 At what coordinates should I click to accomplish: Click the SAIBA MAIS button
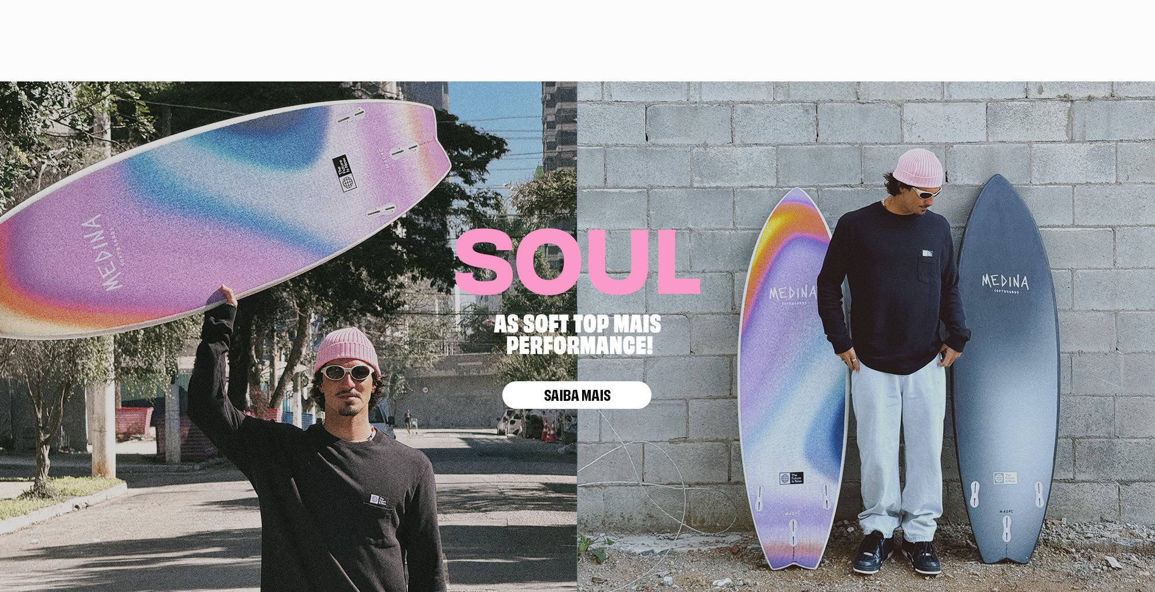click(x=577, y=395)
